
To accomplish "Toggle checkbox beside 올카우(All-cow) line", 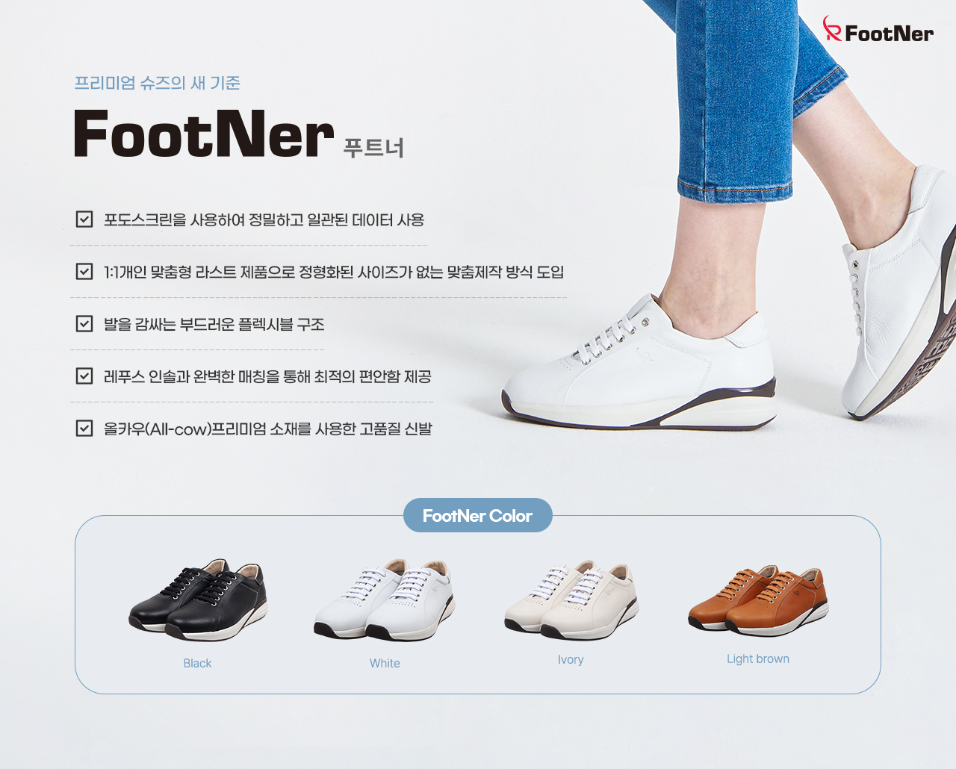I will pyautogui.click(x=84, y=429).
